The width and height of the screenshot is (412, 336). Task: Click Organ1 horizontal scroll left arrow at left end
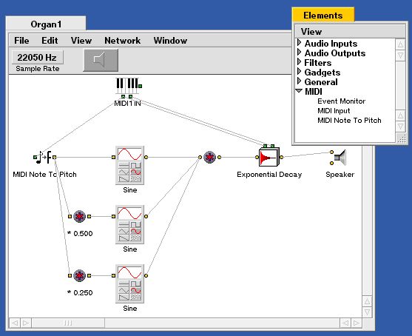pos(15,323)
